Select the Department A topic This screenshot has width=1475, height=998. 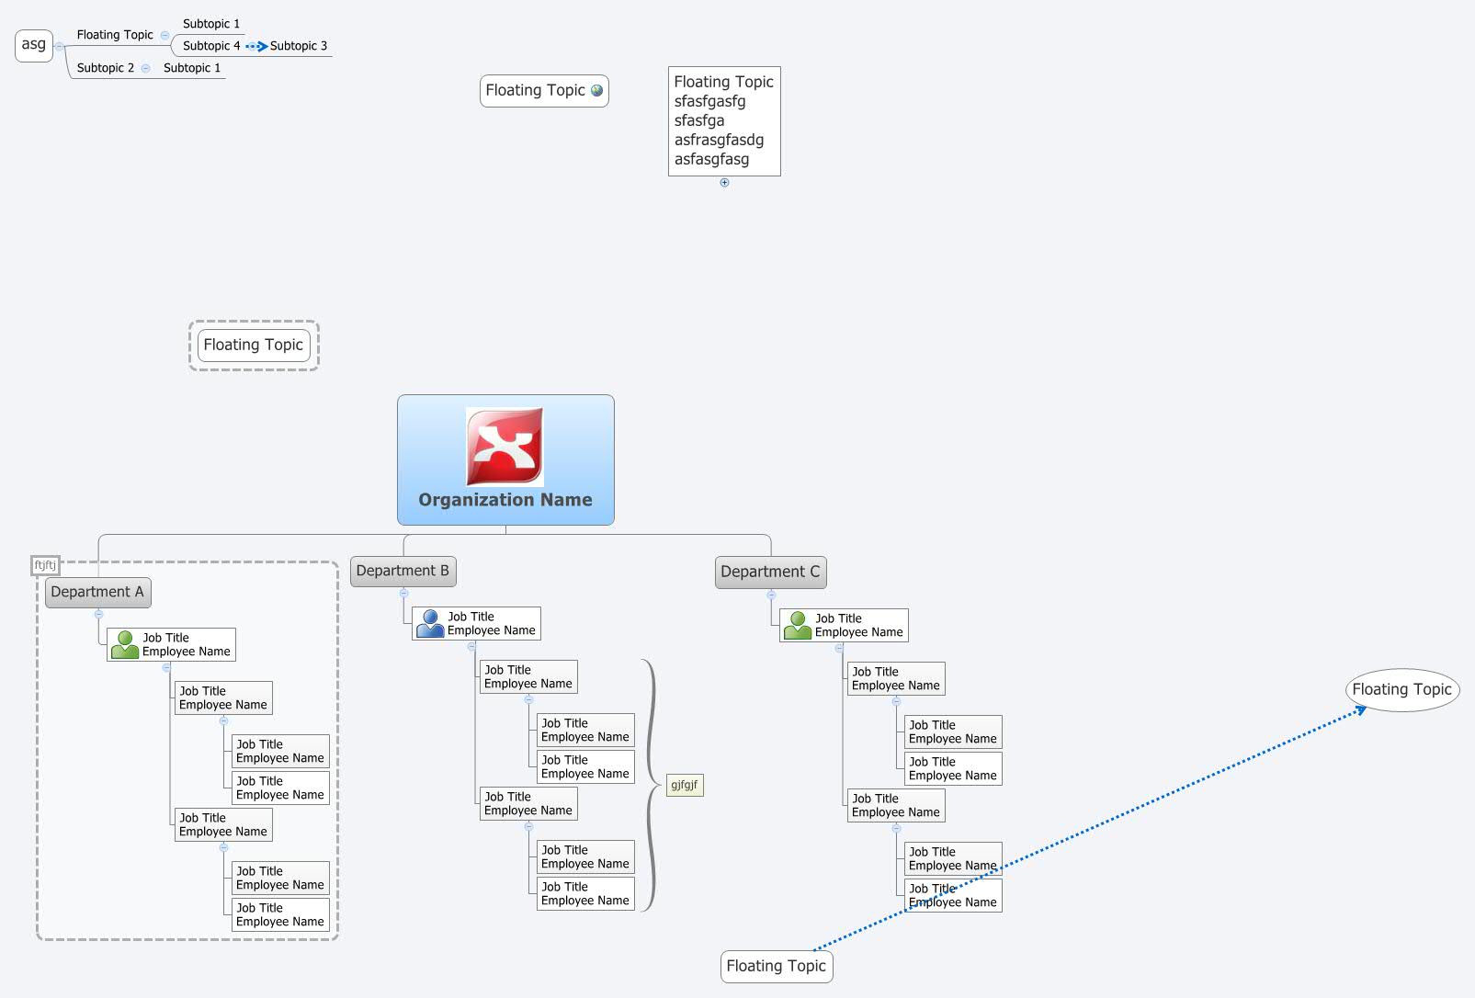pyautogui.click(x=97, y=592)
